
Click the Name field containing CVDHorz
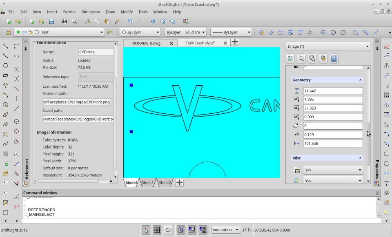[x=96, y=52]
